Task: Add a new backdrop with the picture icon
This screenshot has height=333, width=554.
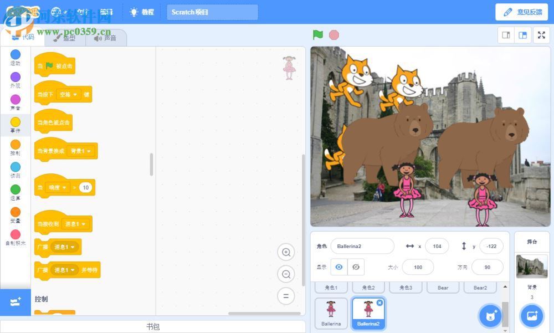Action: [531, 316]
